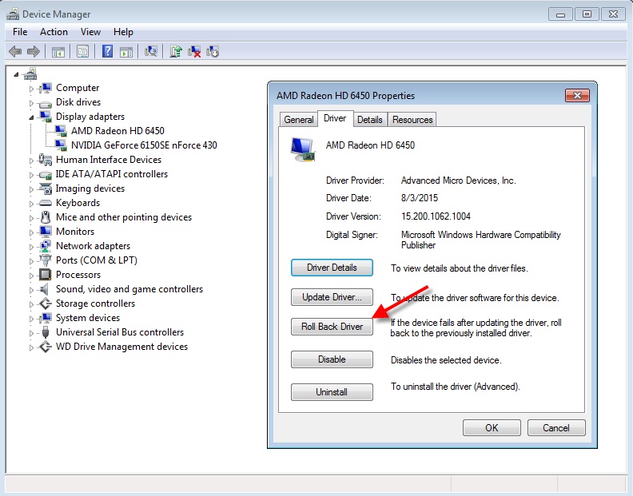Close the AMD Radeon Properties dialog

pos(577,96)
